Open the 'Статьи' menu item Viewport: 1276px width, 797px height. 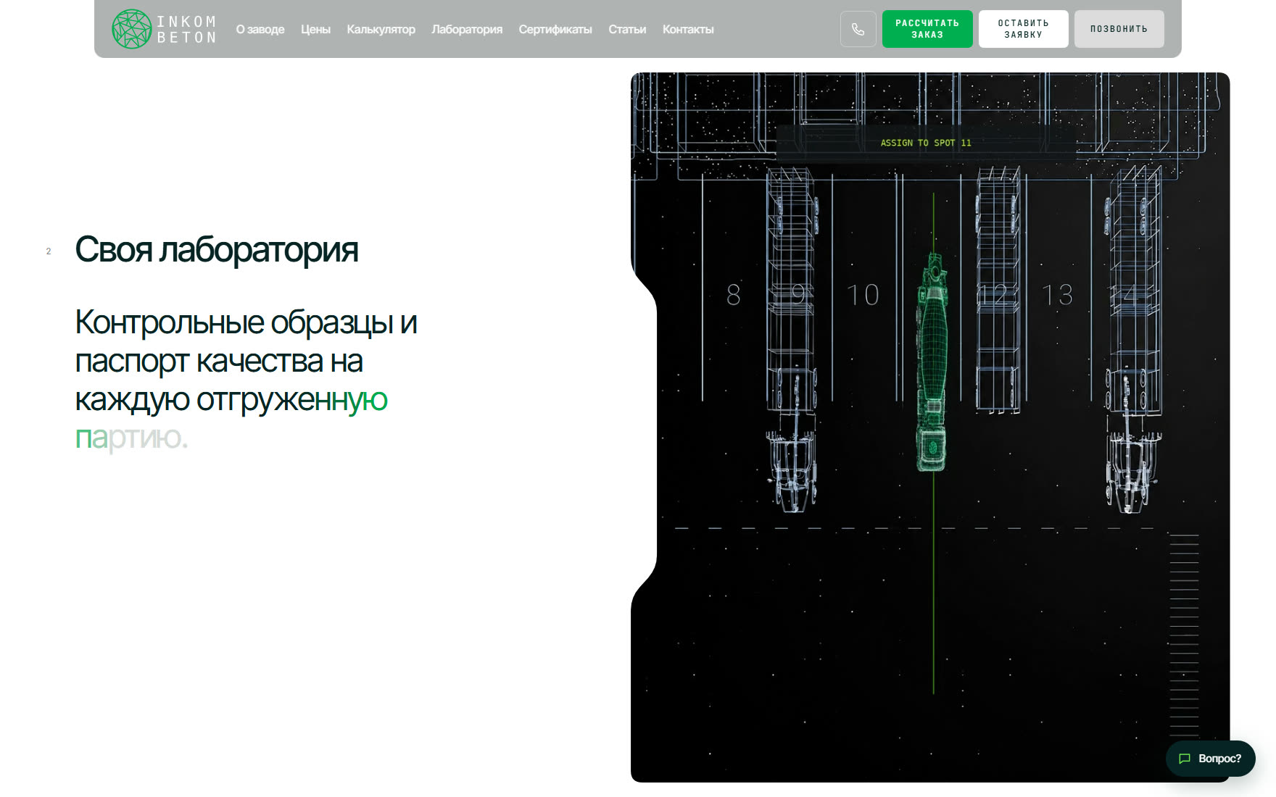point(627,30)
